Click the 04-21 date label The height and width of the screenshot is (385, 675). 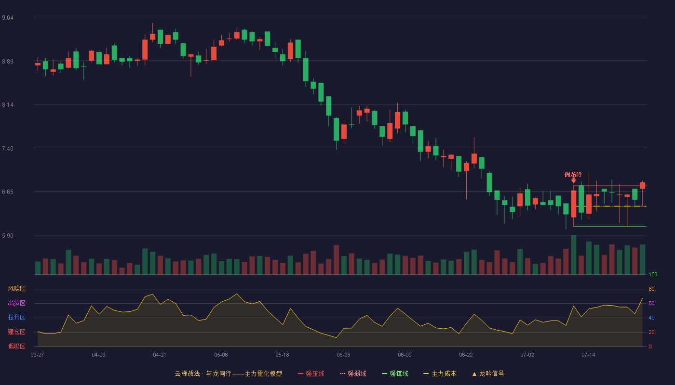(x=160, y=355)
